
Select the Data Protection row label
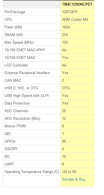[17, 103]
